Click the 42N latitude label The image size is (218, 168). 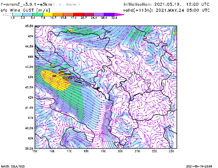coord(31,98)
